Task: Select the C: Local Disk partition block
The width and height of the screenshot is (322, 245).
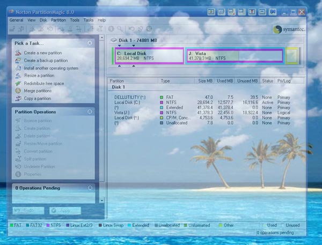Action: pos(149,56)
